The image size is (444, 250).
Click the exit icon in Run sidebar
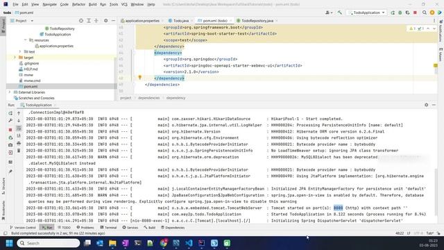point(10,153)
